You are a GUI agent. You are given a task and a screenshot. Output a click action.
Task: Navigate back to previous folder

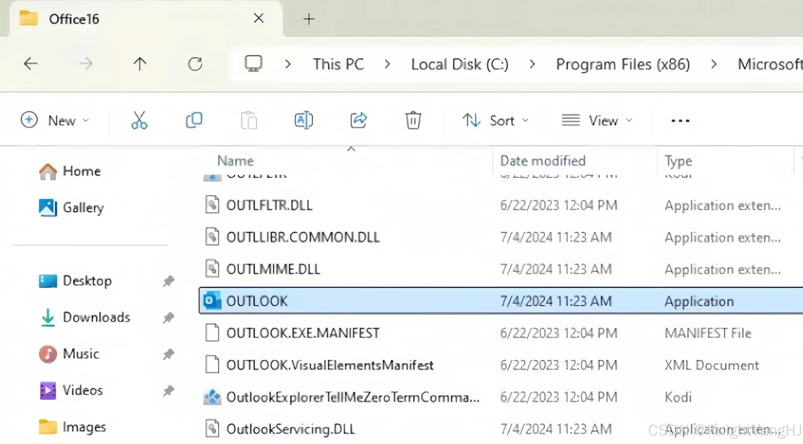(31, 64)
